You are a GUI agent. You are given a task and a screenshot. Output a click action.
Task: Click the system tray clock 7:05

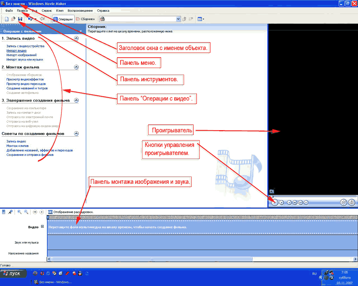(344, 272)
